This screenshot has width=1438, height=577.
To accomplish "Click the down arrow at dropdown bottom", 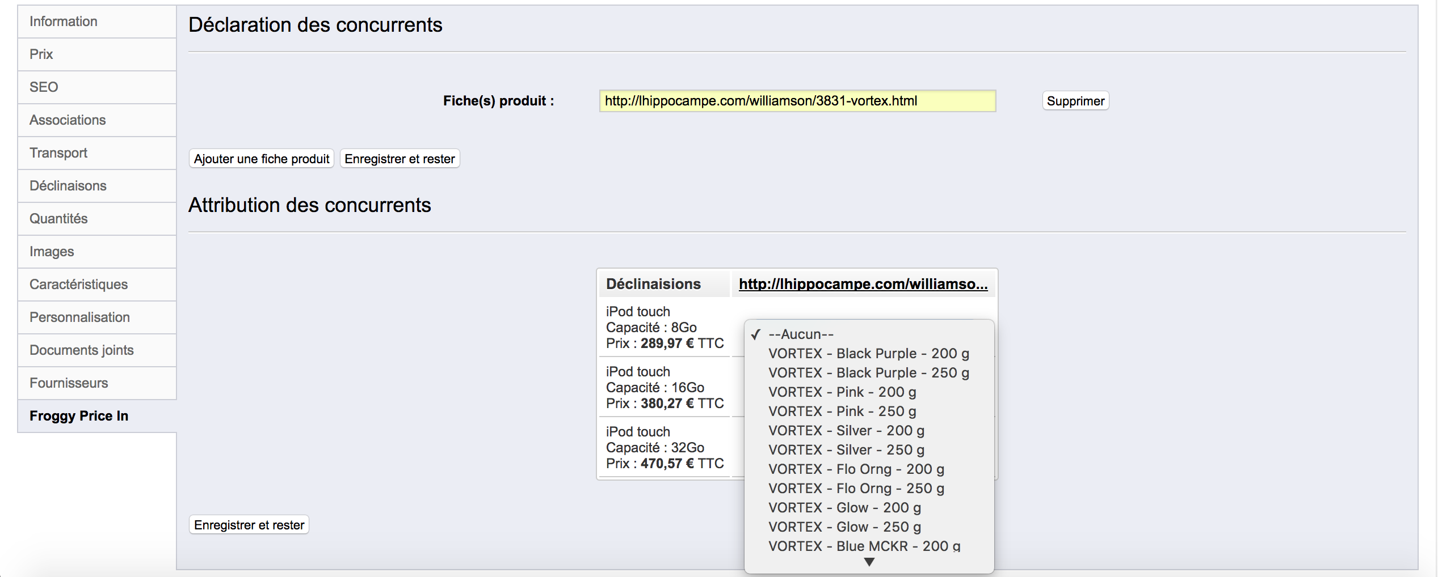I will [869, 562].
